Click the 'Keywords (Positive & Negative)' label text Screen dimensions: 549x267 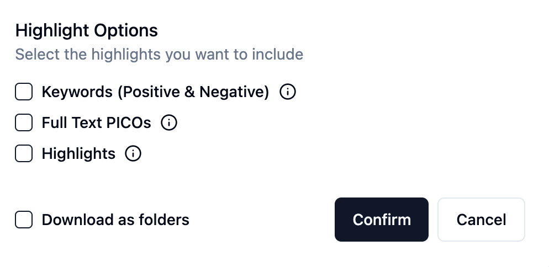coord(155,92)
